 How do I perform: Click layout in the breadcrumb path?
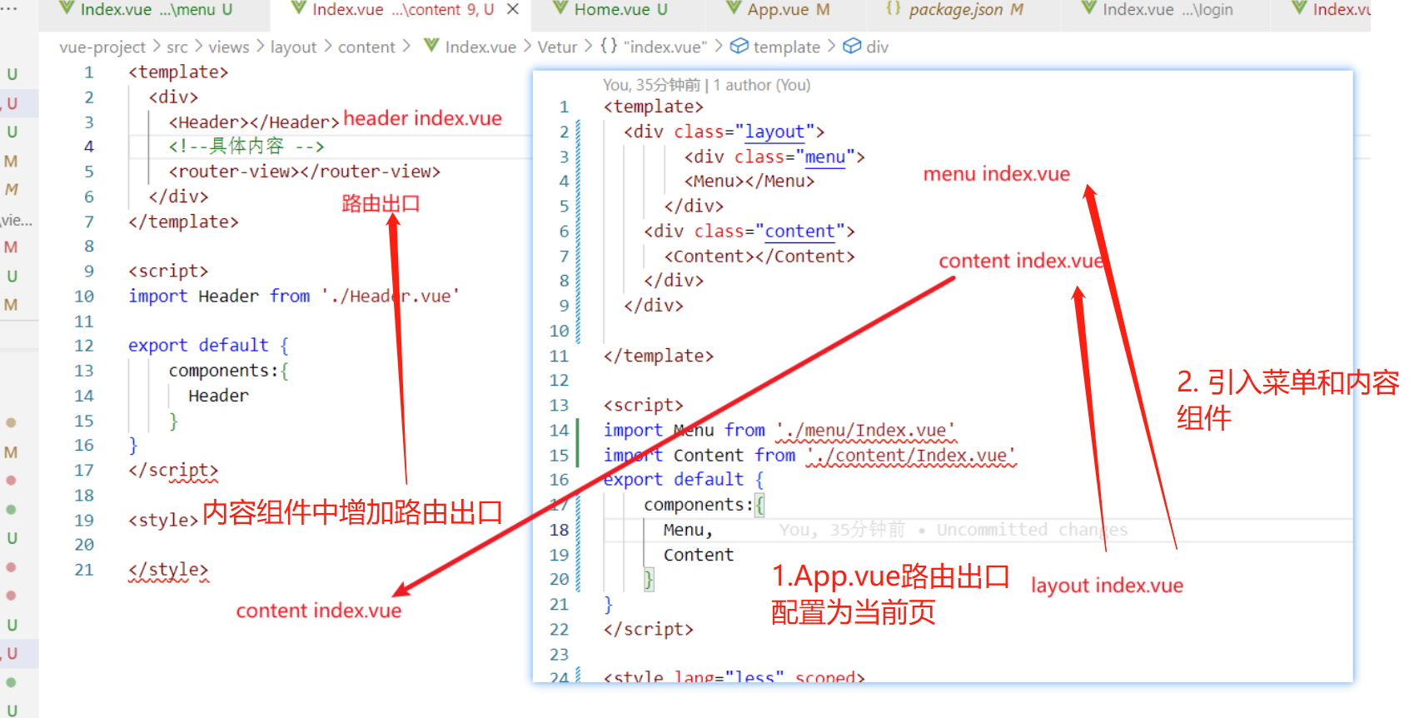click(x=293, y=47)
